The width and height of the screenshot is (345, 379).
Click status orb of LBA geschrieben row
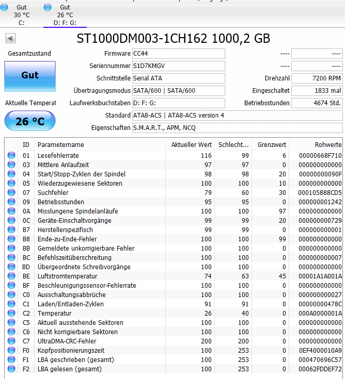click(11, 360)
